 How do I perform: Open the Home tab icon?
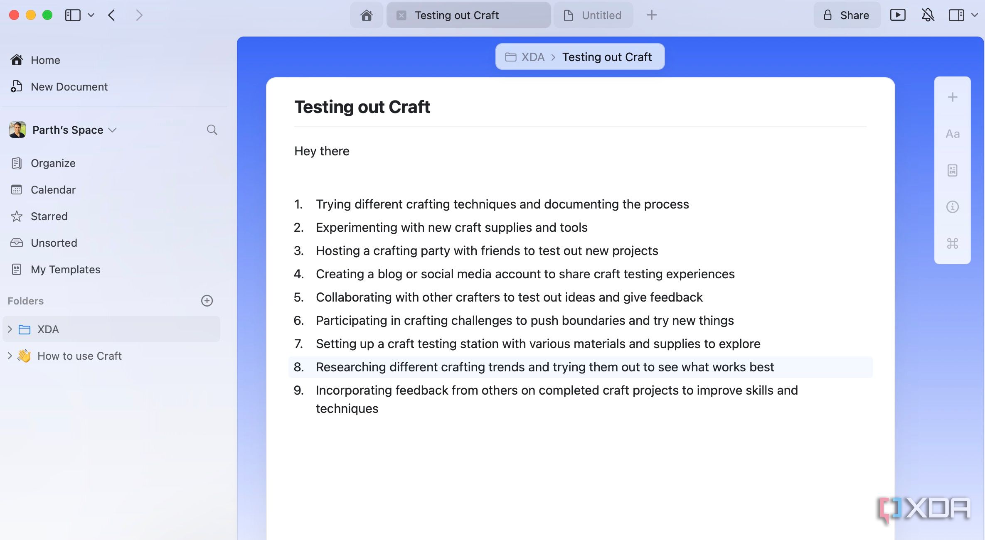[x=366, y=15]
